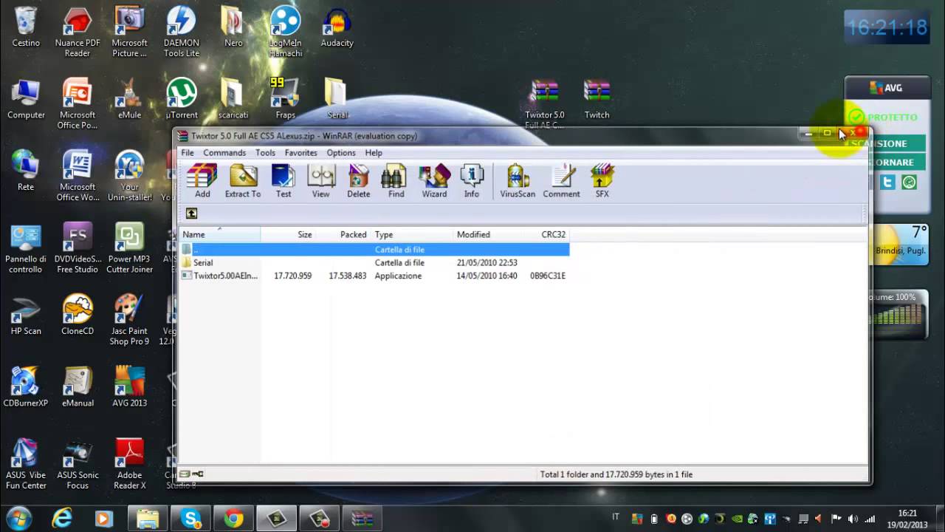Image resolution: width=945 pixels, height=532 pixels.
Task: Select the Nuance PDF Reader desktop icon
Action: [x=78, y=32]
